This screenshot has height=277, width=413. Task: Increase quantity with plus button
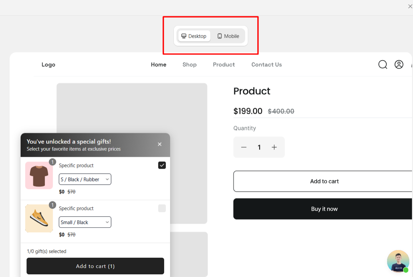[274, 147]
